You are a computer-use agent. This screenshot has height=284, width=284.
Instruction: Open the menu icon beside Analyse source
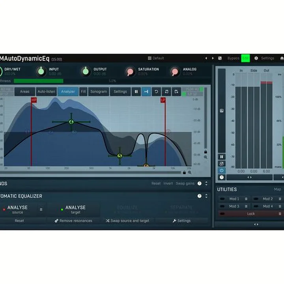pyautogui.click(x=41, y=209)
